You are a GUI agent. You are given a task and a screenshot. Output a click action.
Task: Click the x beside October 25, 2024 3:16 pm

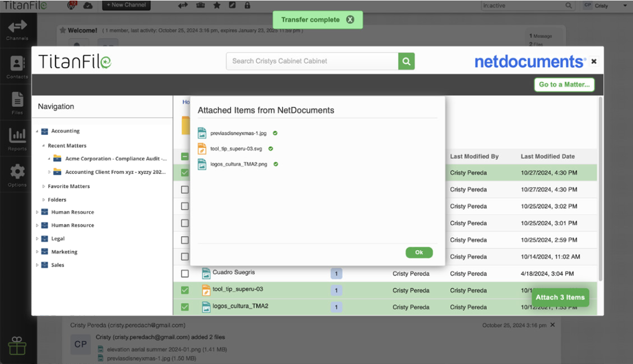coord(552,325)
